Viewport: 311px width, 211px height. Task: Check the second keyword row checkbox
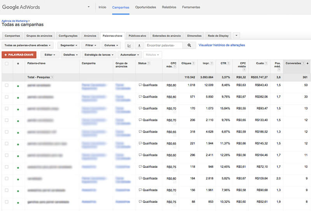tap(7, 97)
